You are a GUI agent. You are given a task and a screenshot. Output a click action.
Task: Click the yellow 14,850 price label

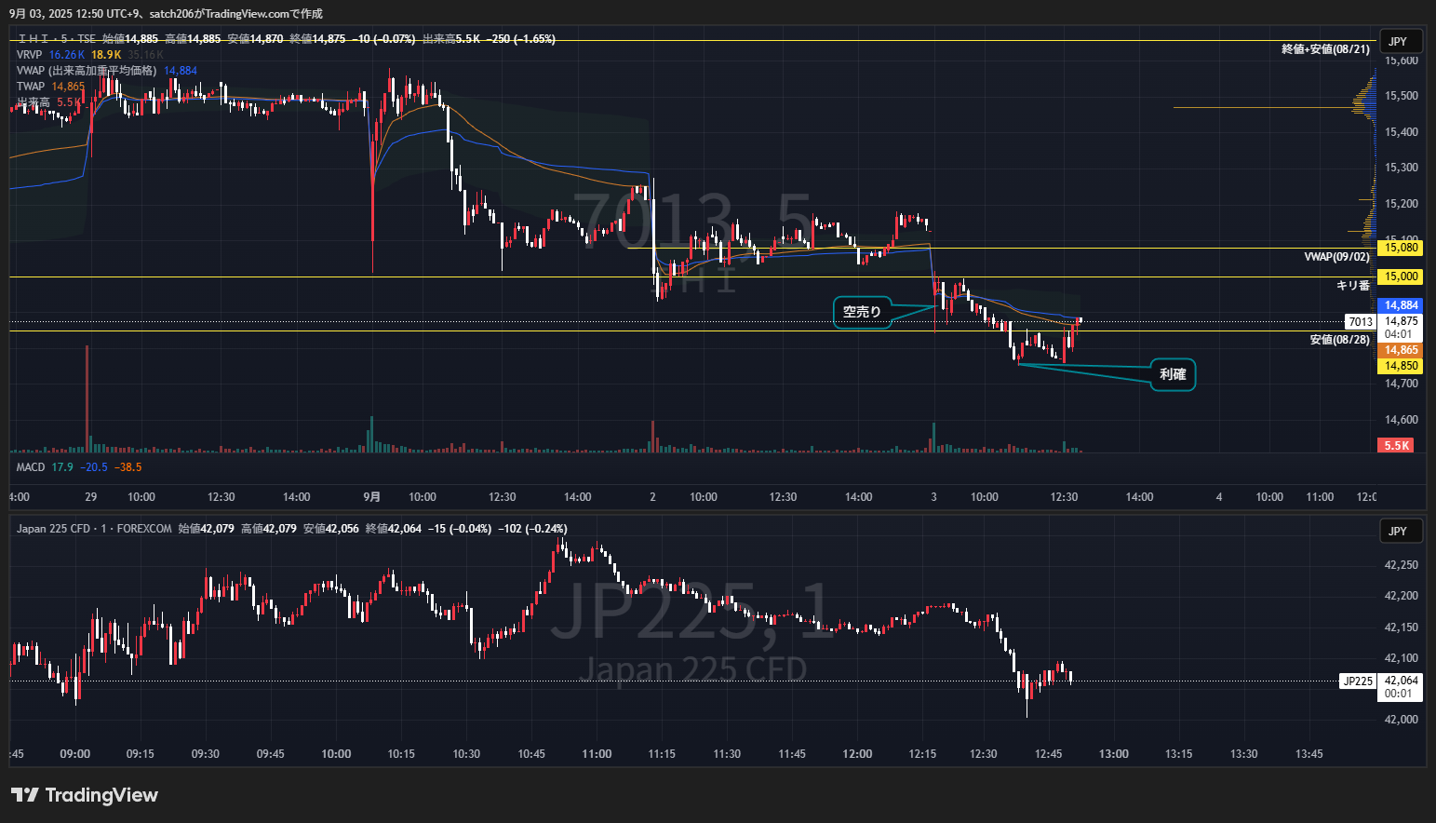point(1402,366)
